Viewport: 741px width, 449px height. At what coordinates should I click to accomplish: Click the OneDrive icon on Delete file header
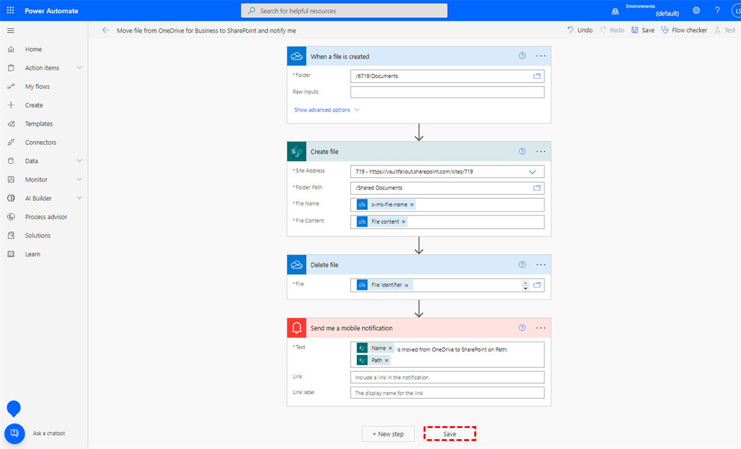click(297, 265)
